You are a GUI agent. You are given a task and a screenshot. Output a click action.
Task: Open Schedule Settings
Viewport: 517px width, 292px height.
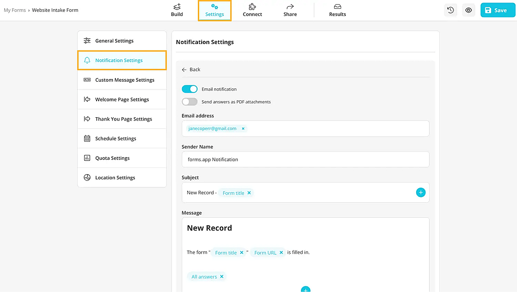122,139
